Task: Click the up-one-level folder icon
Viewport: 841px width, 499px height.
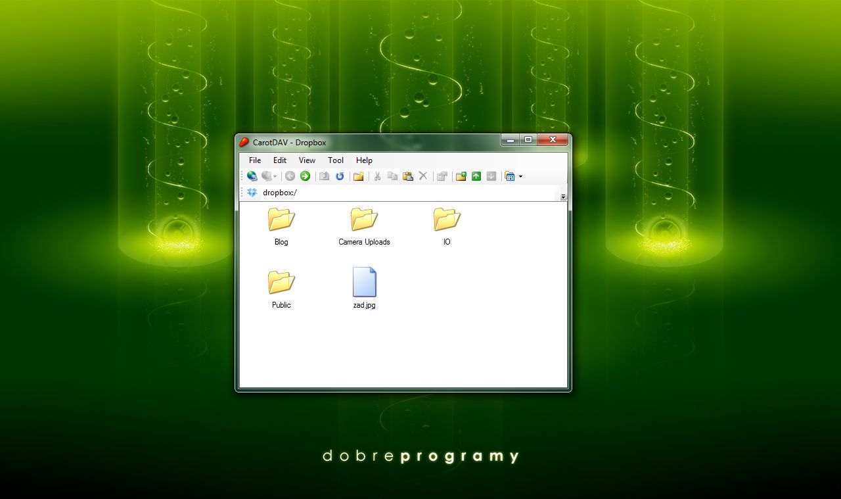Action: 324,176
